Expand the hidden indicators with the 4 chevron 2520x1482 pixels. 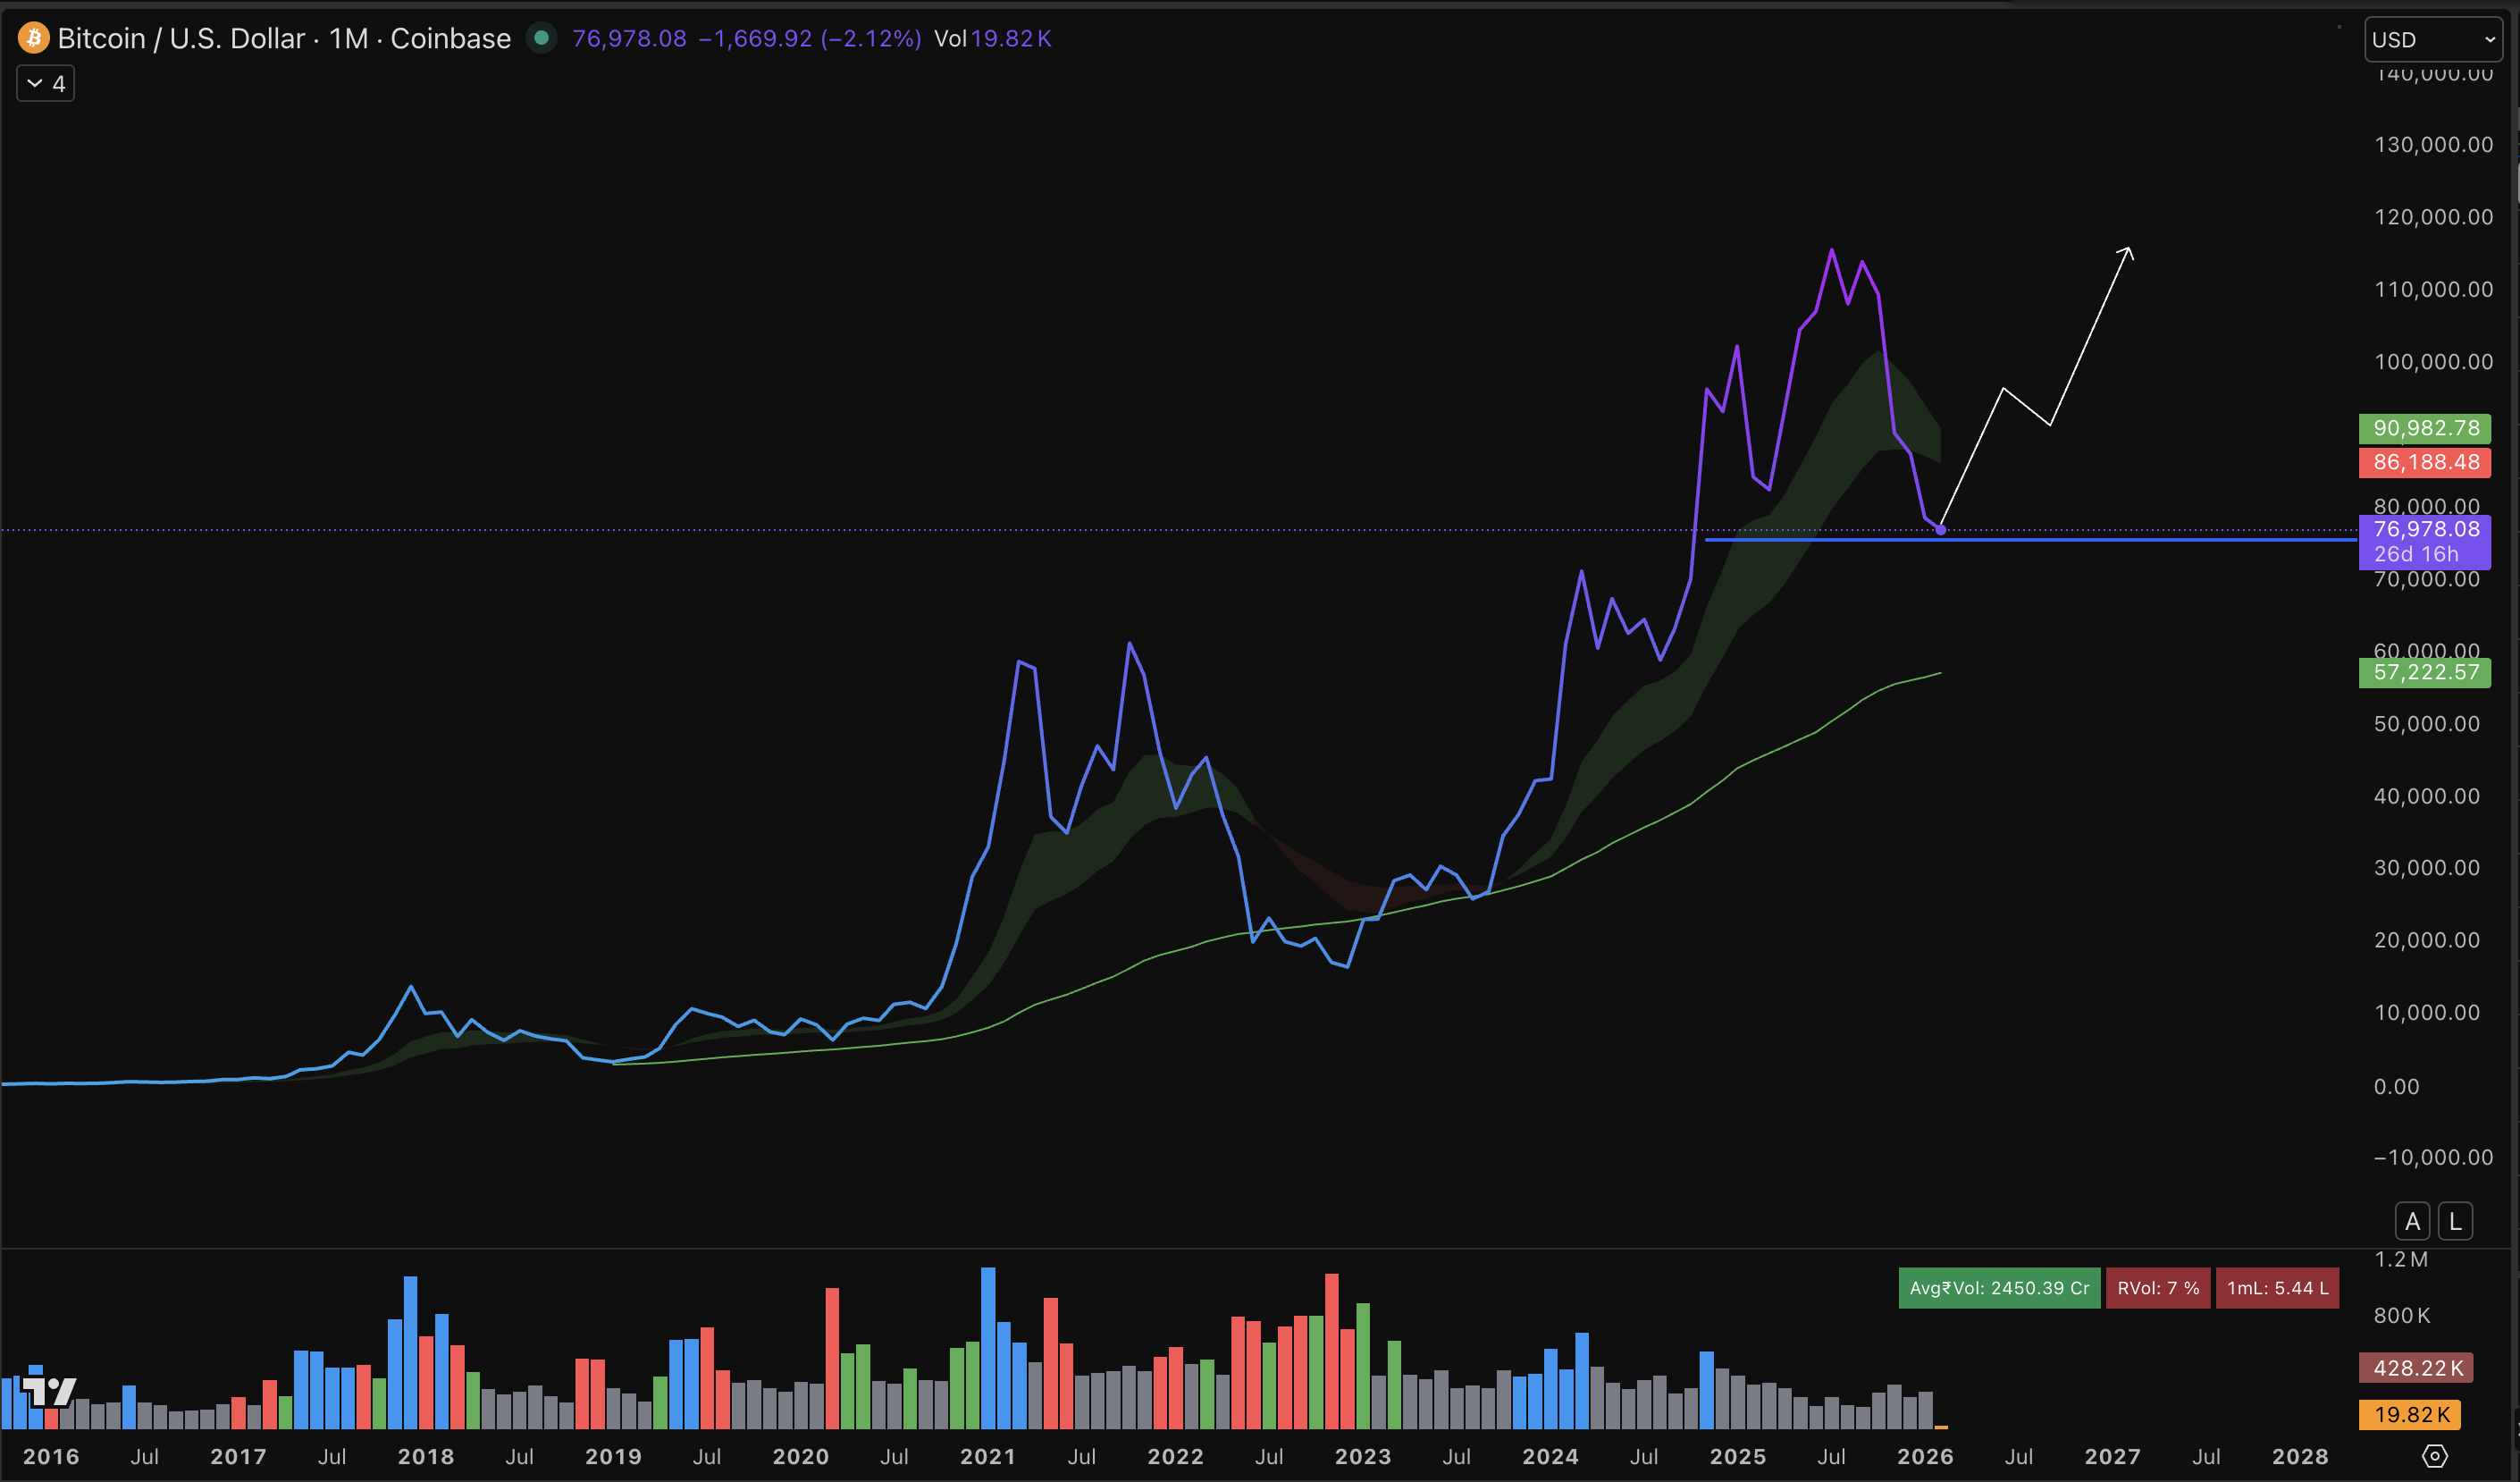(45, 83)
